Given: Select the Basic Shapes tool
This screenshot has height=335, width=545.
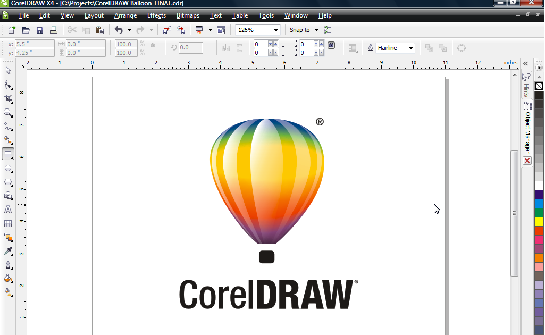Looking at the screenshot, I should [8, 196].
